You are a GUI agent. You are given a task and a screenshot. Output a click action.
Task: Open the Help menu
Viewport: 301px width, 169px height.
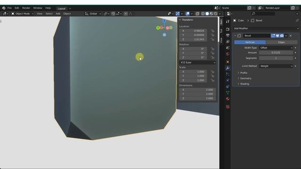(48, 8)
